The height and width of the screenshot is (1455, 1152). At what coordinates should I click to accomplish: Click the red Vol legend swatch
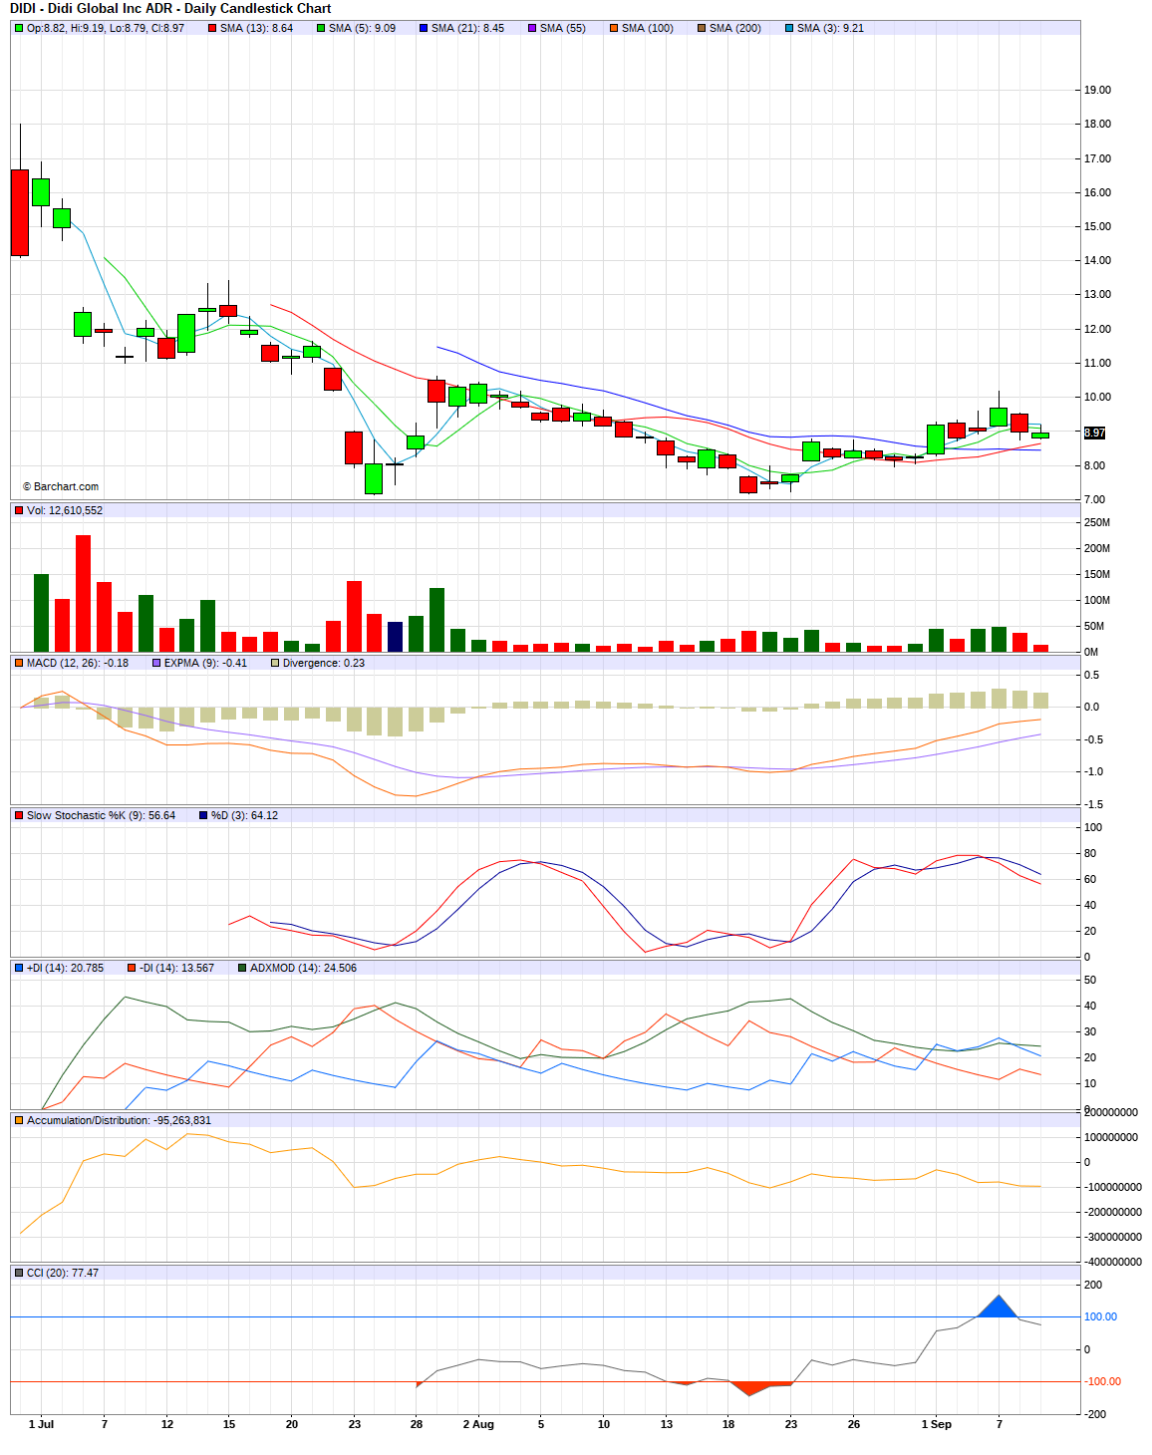19,510
